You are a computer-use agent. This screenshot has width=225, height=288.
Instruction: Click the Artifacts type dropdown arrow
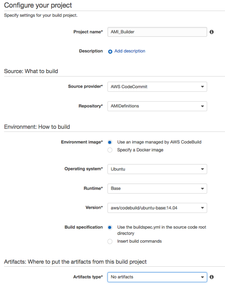[x=203, y=277]
